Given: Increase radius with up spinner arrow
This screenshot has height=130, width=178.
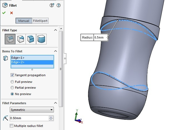Looking at the screenshot, I should [51, 117].
